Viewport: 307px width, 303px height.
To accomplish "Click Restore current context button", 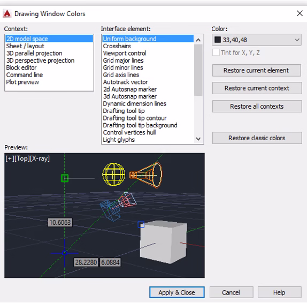I will [x=257, y=88].
